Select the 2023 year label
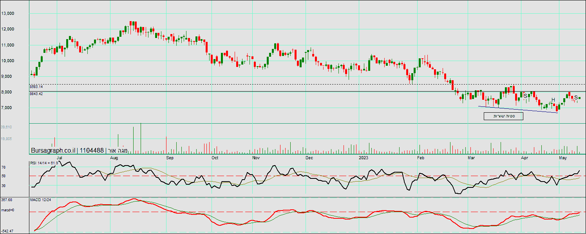 click(364, 158)
